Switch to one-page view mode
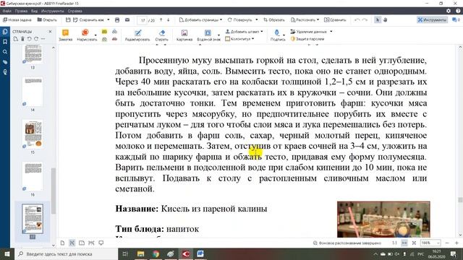The height and width of the screenshot is (260, 463). point(62,243)
